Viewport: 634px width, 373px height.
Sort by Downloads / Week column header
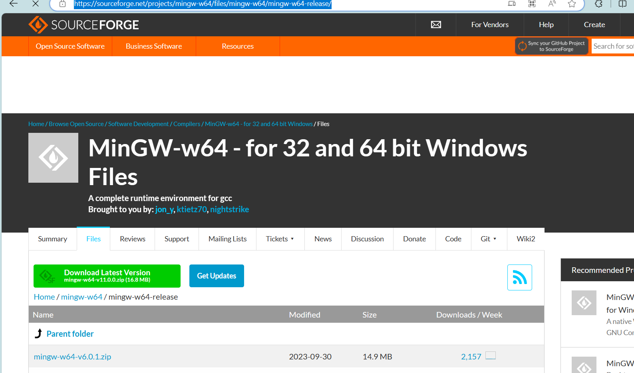[x=469, y=315]
